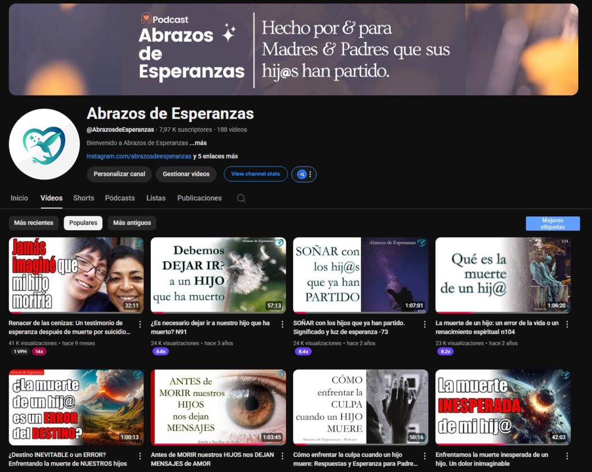Click the 1 VPH badge
The width and height of the screenshot is (592, 472).
click(x=20, y=352)
